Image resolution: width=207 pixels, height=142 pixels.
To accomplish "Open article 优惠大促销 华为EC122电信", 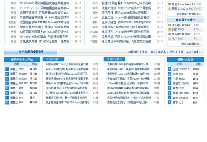I will (x=126, y=8).
